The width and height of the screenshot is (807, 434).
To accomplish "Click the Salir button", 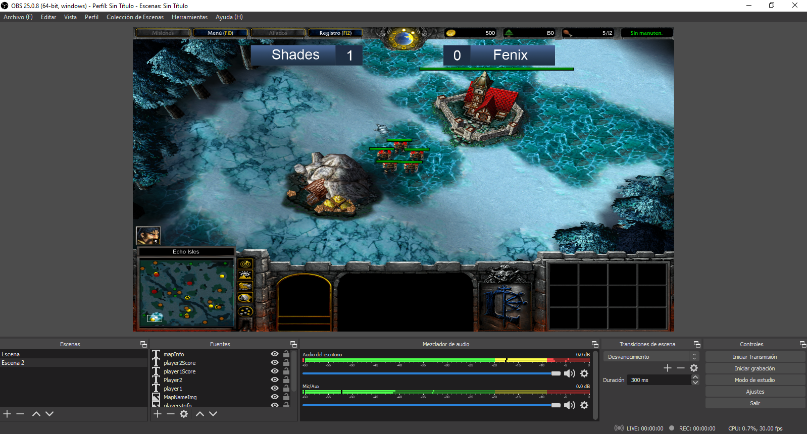I will point(755,403).
